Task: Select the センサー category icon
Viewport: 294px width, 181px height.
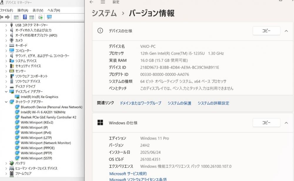Action: [12, 71]
